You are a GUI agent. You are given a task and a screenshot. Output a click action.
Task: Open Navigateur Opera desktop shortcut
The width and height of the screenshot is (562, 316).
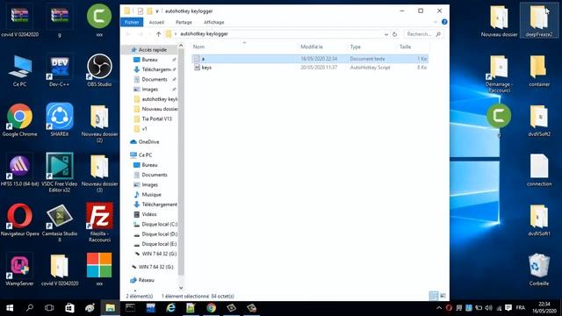(19, 220)
